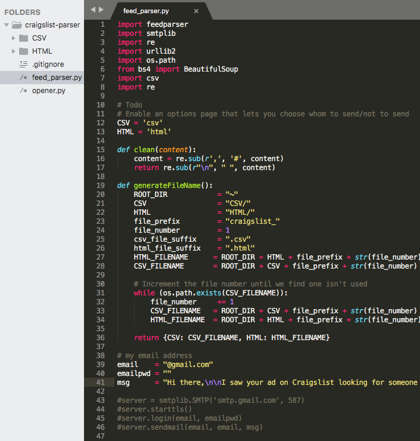The image size is (420, 441).
Task: Click line number 19 in the gutter
Action: (100, 186)
